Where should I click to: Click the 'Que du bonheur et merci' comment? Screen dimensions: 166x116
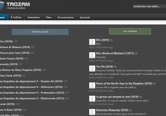[x=121, y=114]
